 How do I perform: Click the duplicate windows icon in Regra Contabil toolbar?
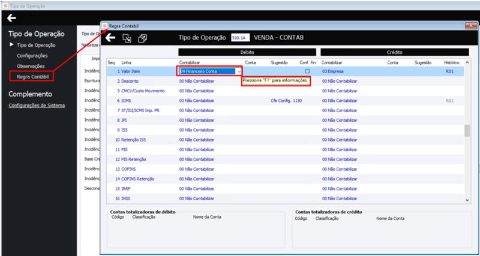[x=143, y=38]
